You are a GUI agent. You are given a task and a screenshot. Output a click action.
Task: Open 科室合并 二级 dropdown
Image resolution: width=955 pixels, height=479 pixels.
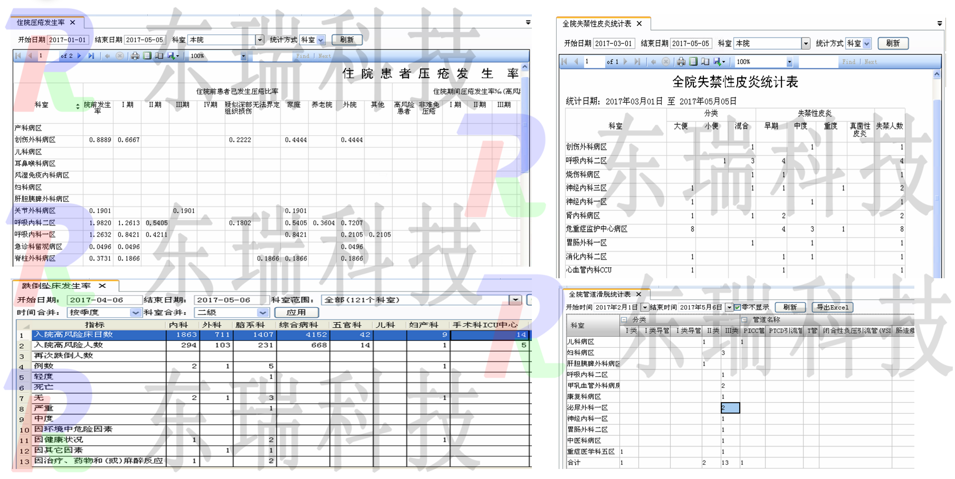pyautogui.click(x=263, y=312)
